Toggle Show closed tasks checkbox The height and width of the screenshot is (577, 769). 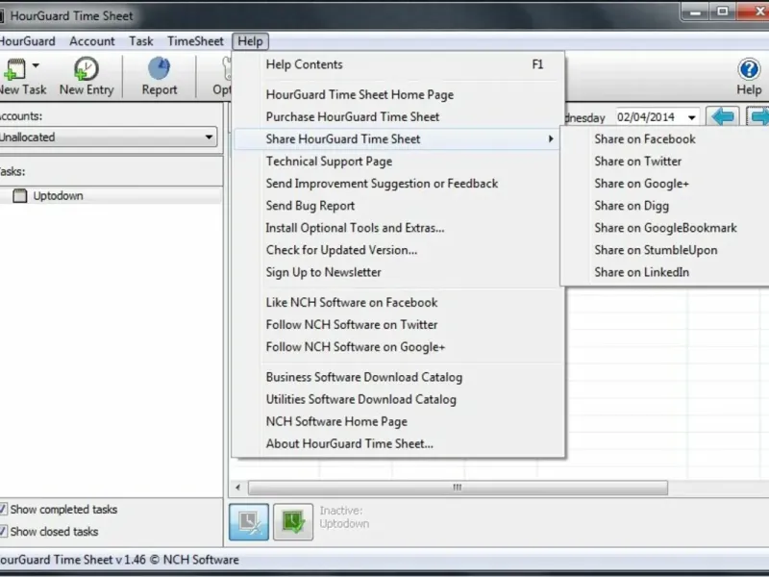click(x=3, y=532)
